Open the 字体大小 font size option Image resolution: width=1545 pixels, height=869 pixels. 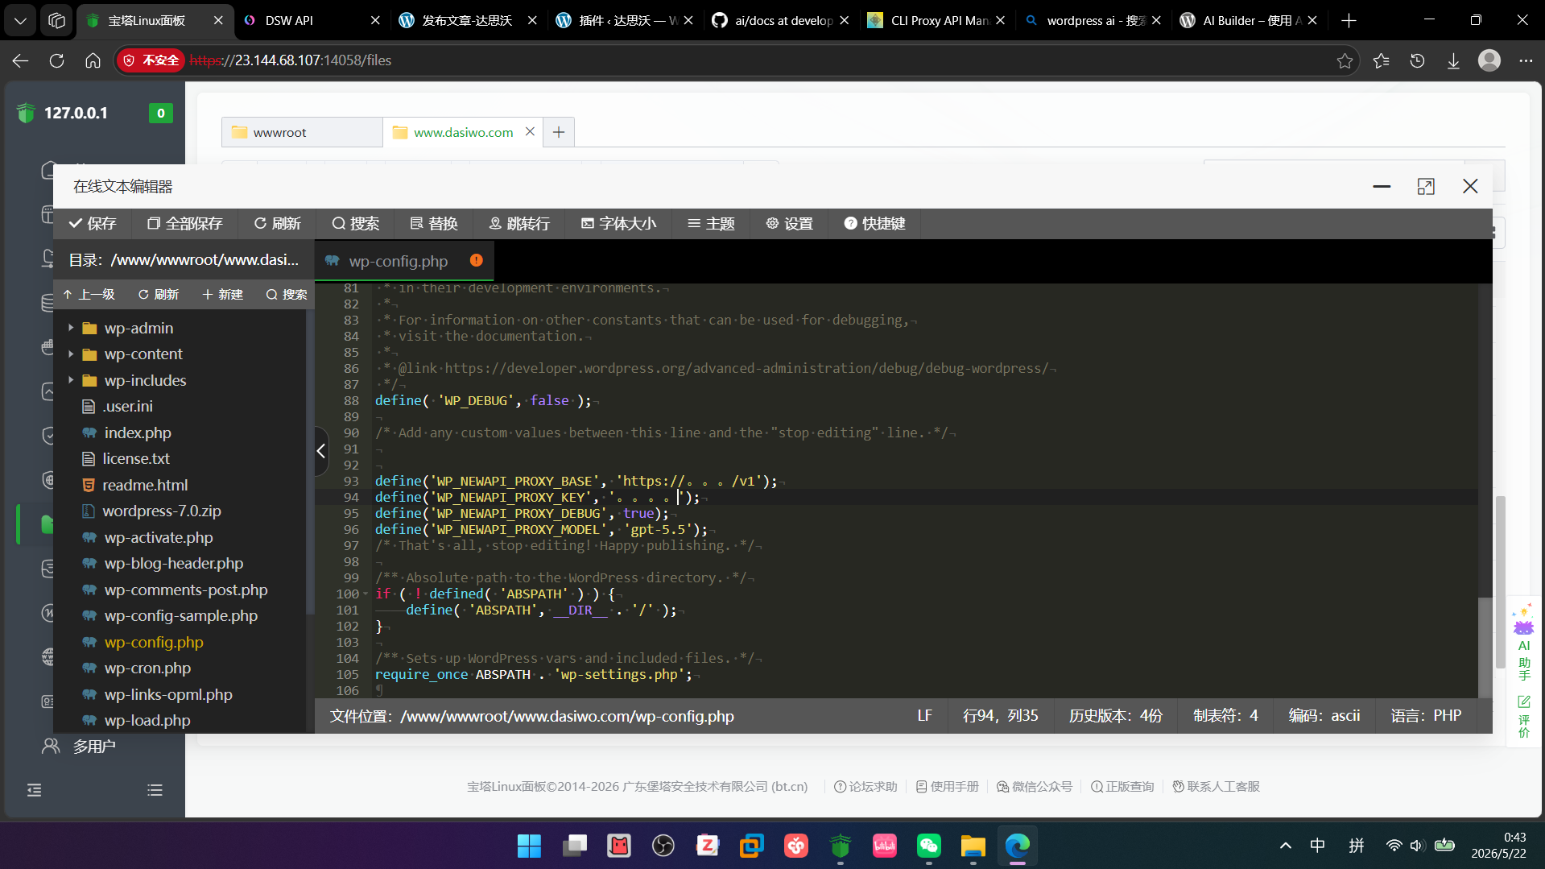tap(618, 223)
